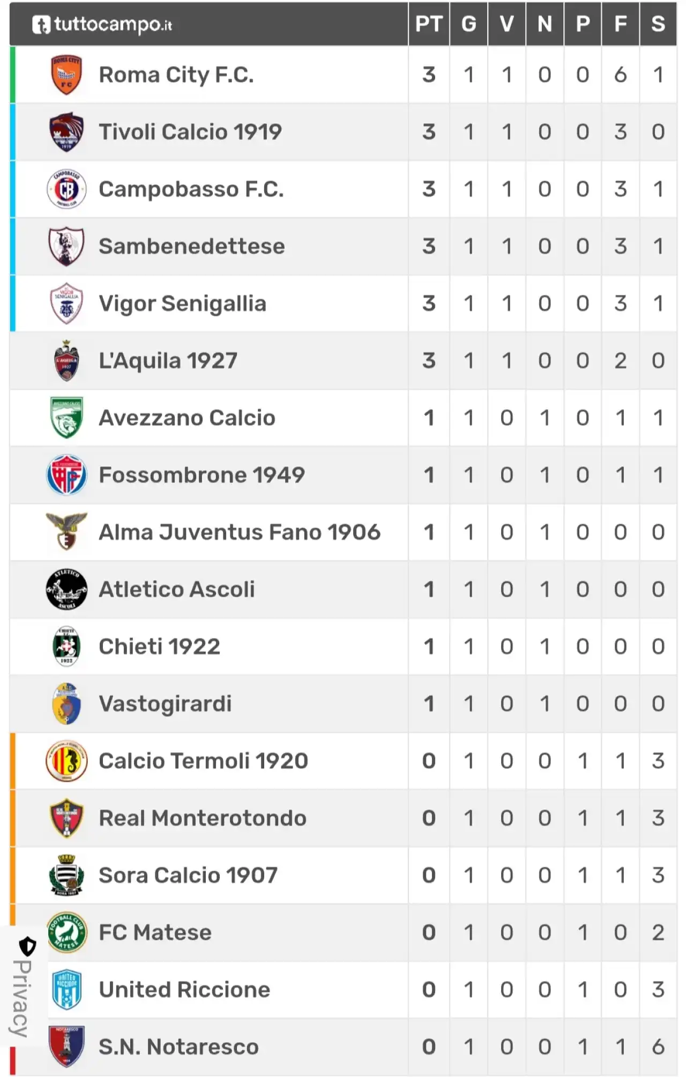Screen dimensions: 686x1077
Task: Select the S.N. Notaresco team row
Action: coord(343,1047)
